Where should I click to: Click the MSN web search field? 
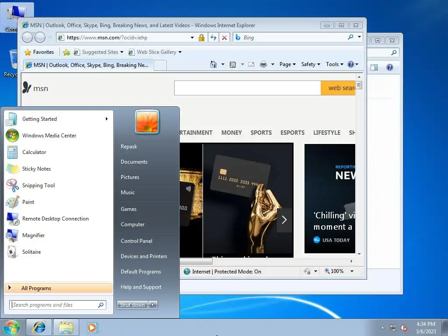pyautogui.click(x=248, y=88)
